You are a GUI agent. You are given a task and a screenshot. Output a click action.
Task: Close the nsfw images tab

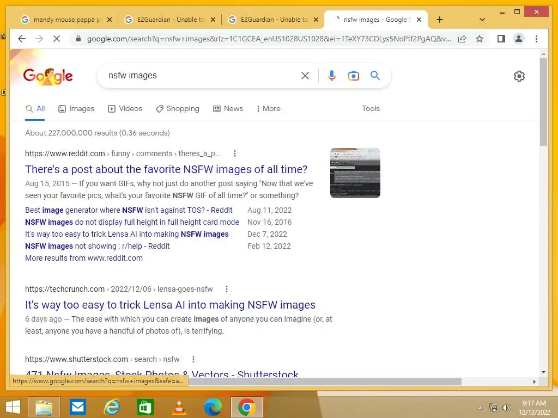(419, 20)
